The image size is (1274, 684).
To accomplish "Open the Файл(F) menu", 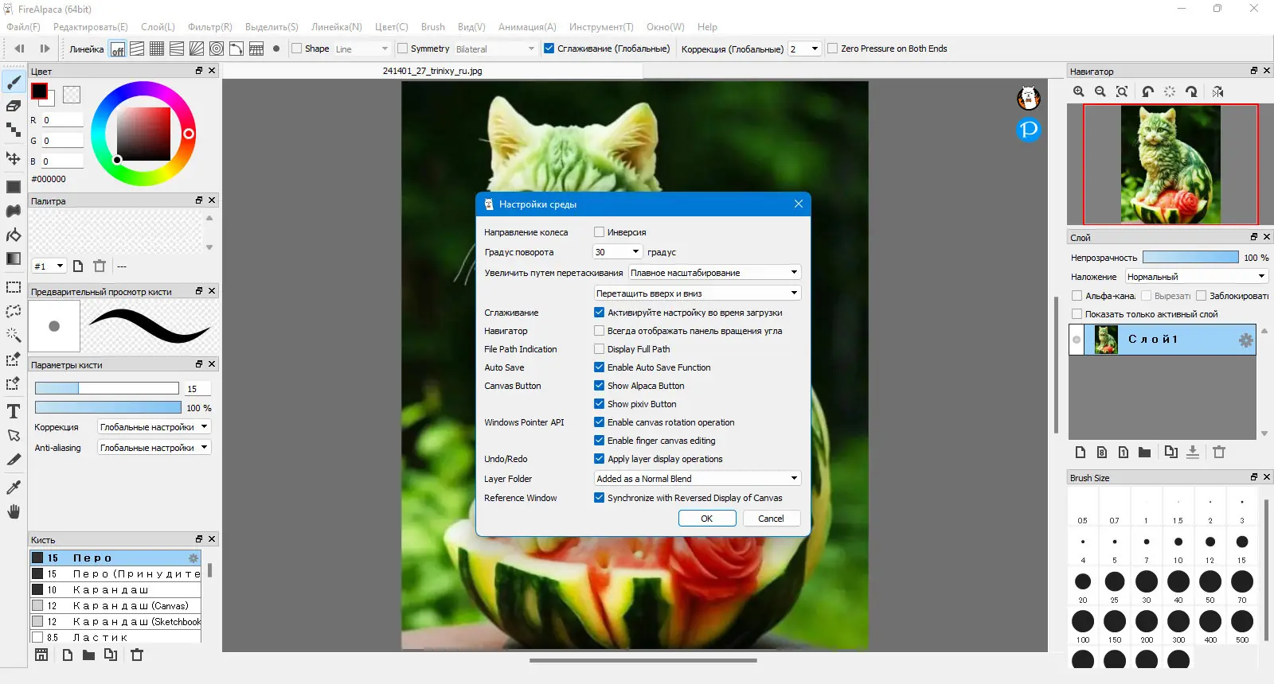I will pos(23,27).
